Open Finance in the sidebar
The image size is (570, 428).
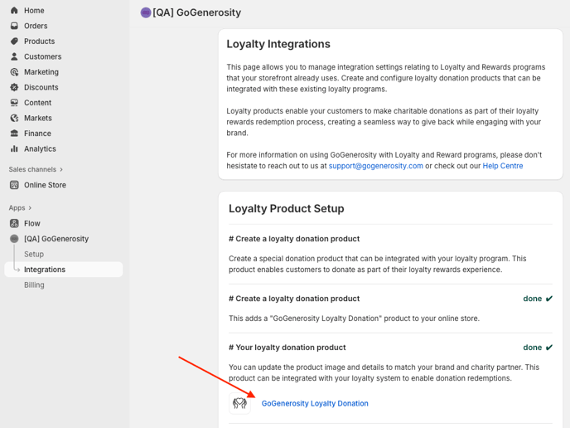[x=37, y=134]
